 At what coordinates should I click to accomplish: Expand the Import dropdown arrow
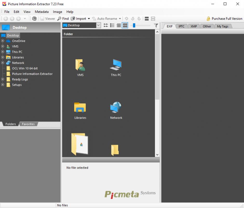[89, 19]
